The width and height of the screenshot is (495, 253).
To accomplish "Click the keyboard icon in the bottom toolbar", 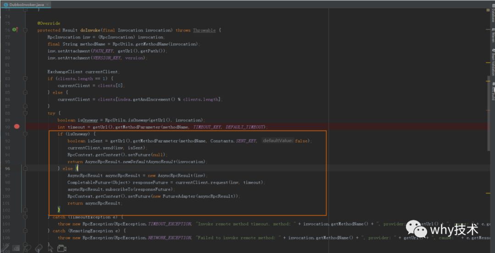I will 16,248.
